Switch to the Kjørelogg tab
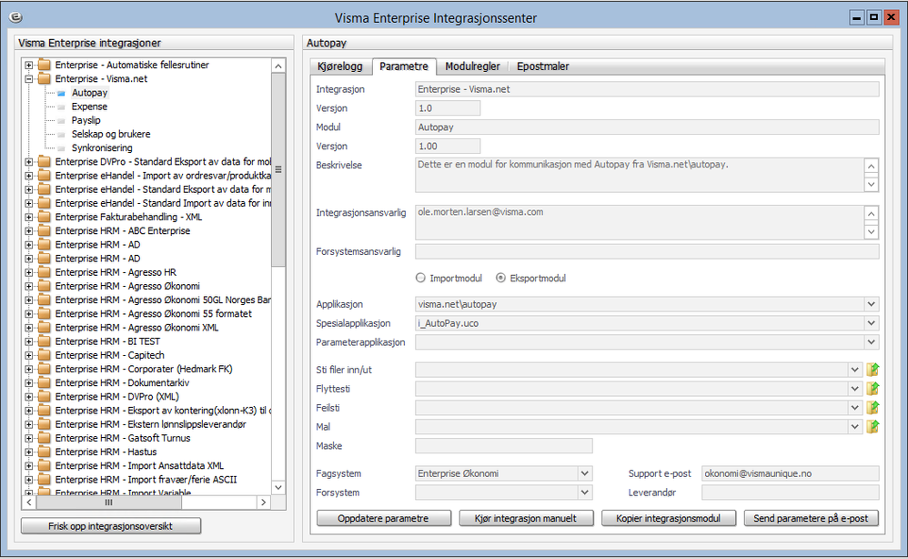The height and width of the screenshot is (559, 908). [x=340, y=66]
